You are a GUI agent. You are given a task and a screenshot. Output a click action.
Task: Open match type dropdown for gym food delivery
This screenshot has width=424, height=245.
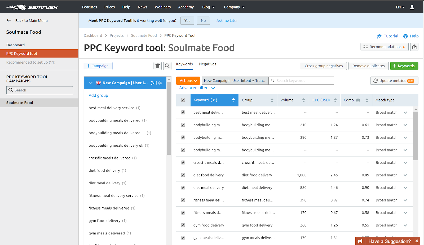click(x=405, y=225)
